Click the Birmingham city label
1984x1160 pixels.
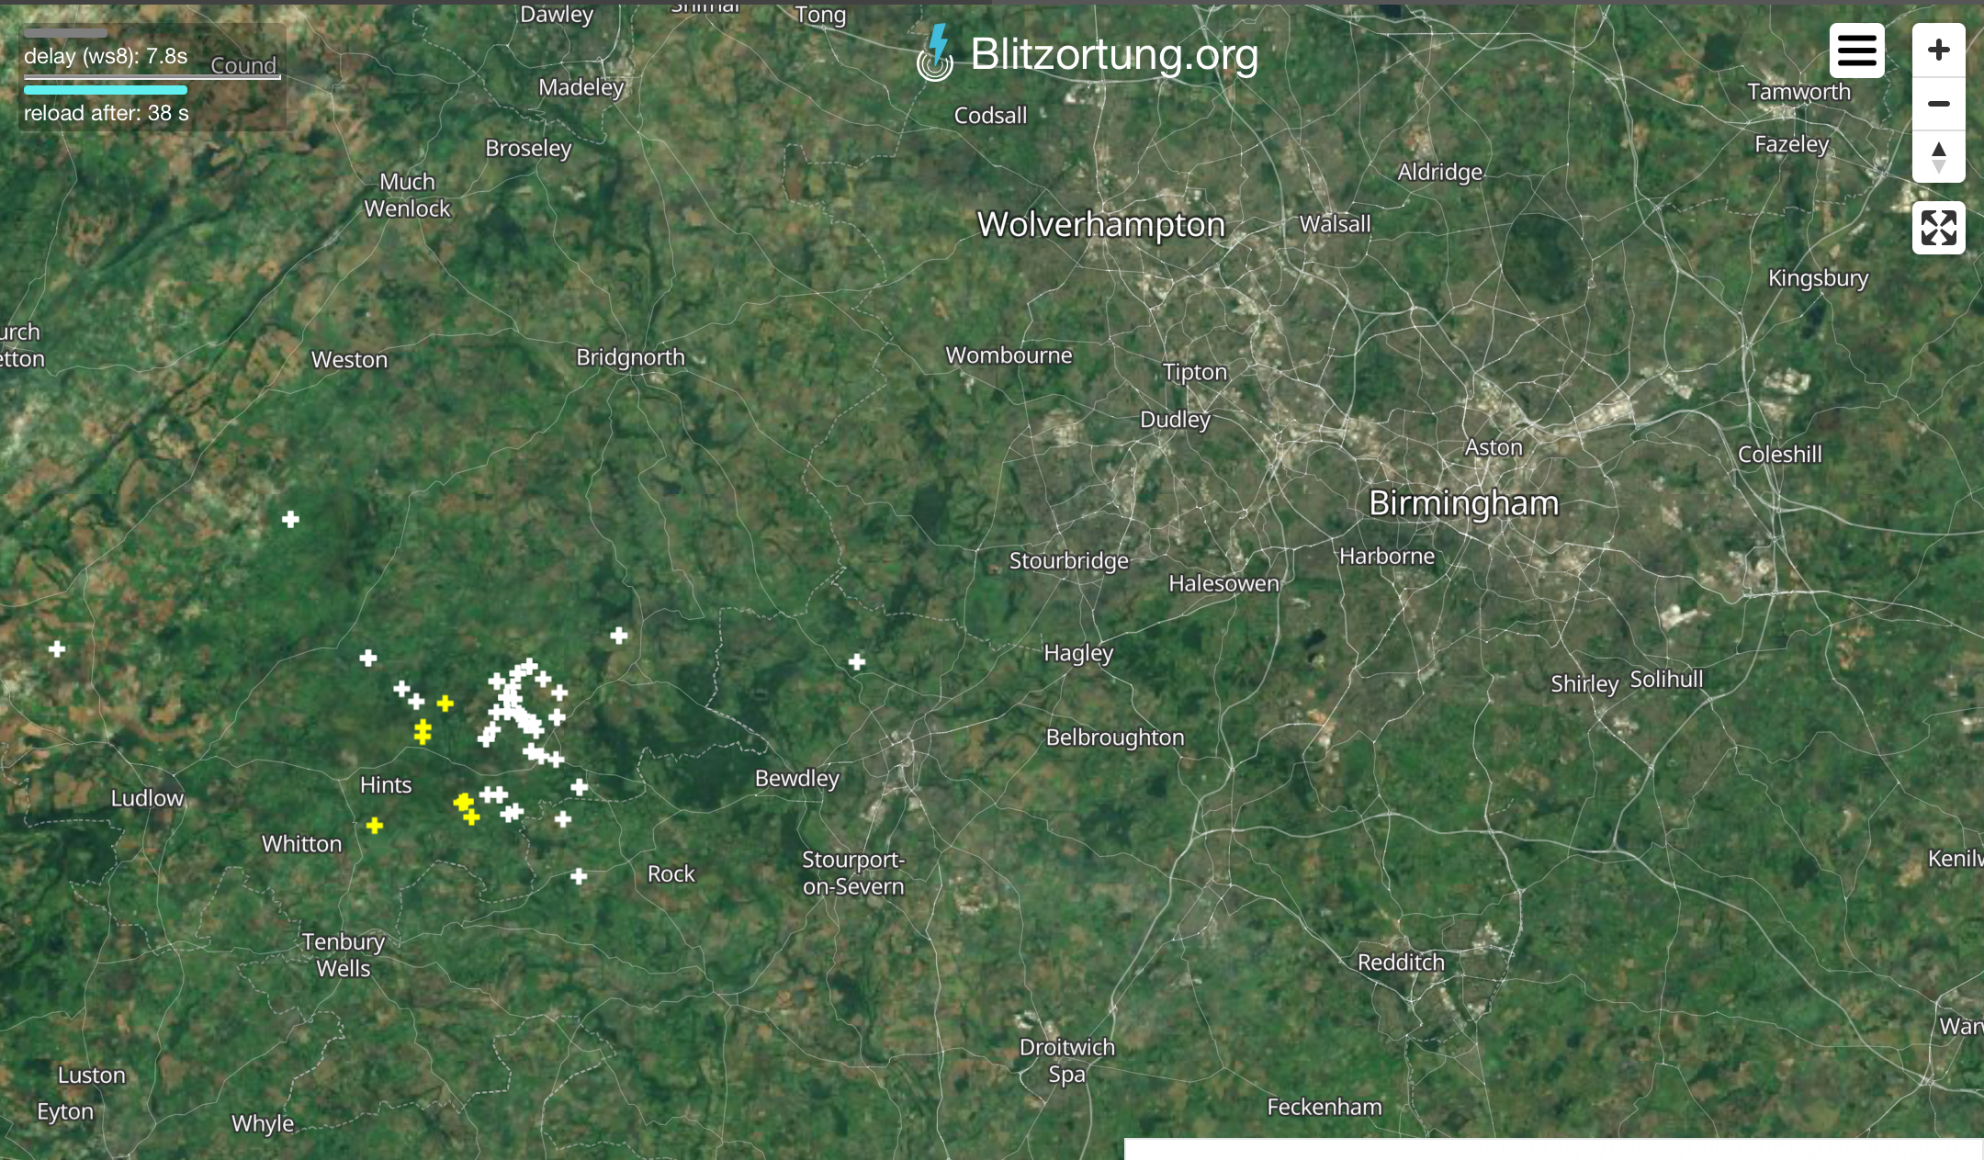(1464, 503)
